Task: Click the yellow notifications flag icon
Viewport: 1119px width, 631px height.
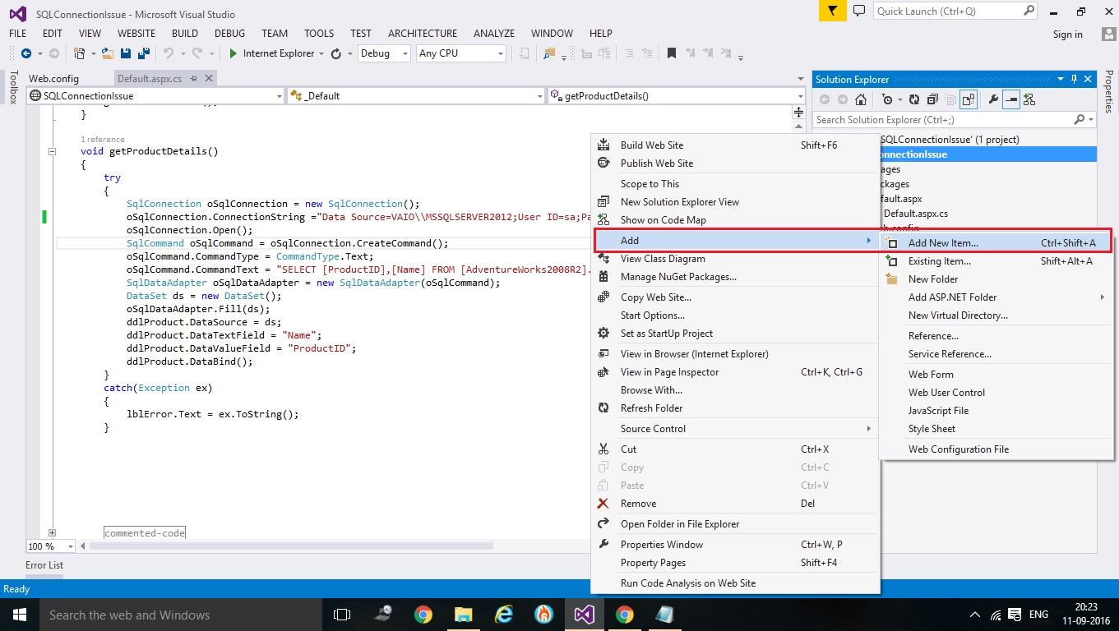Action: pyautogui.click(x=833, y=11)
